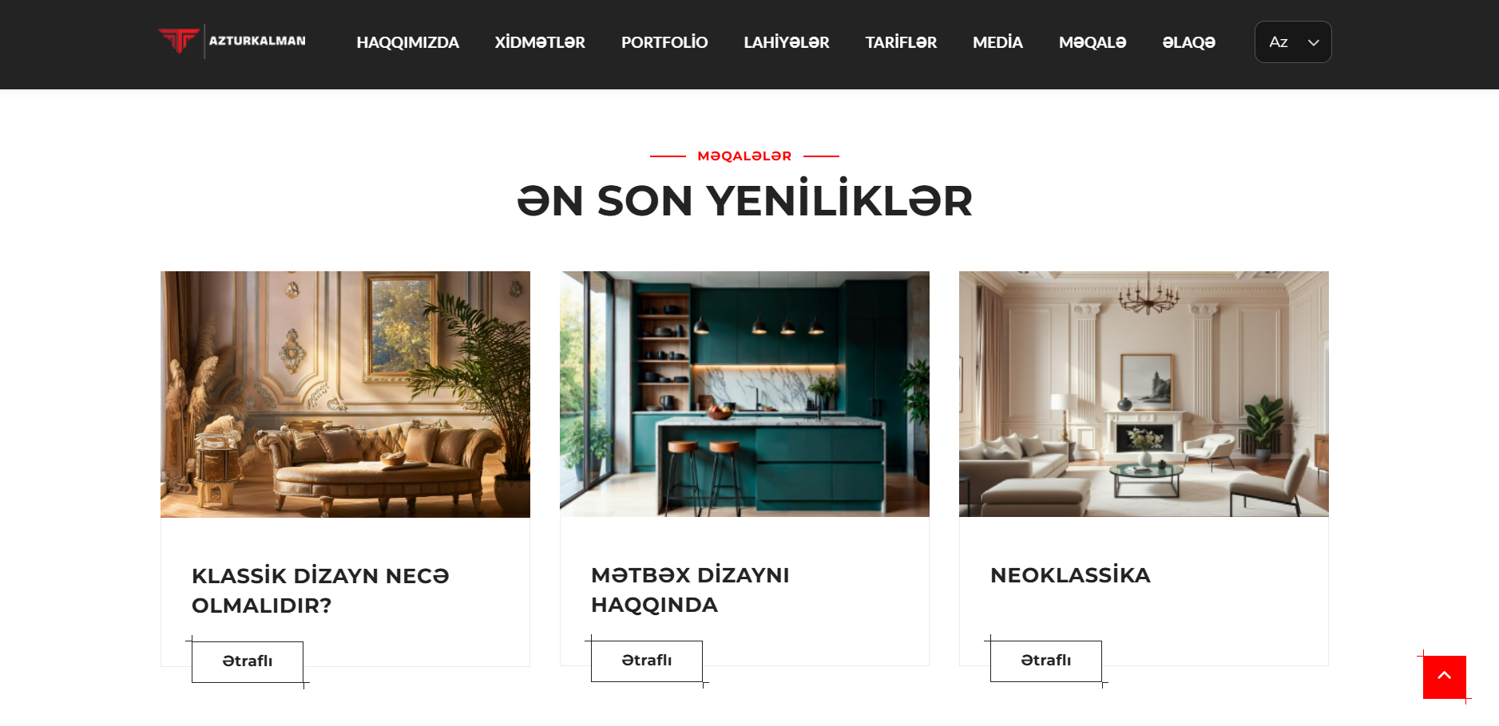
Task: Go to the PORTFOLİO page
Action: point(664,42)
